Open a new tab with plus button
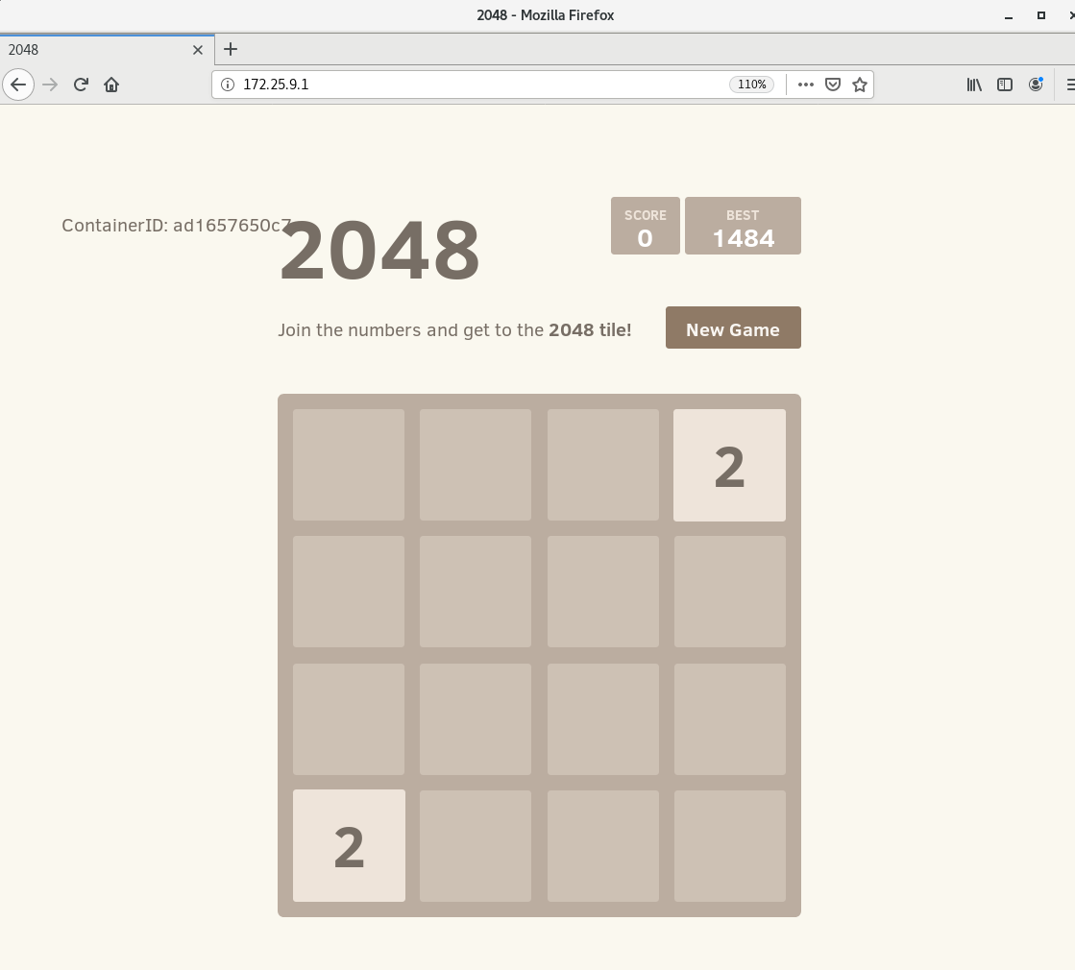Image resolution: width=1075 pixels, height=970 pixels. click(231, 49)
